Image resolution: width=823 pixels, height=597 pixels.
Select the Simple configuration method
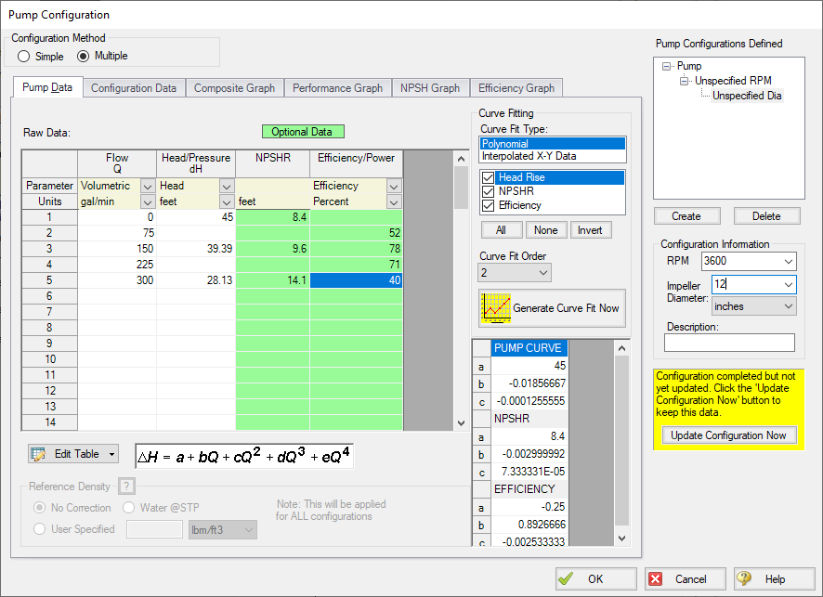pyautogui.click(x=24, y=57)
